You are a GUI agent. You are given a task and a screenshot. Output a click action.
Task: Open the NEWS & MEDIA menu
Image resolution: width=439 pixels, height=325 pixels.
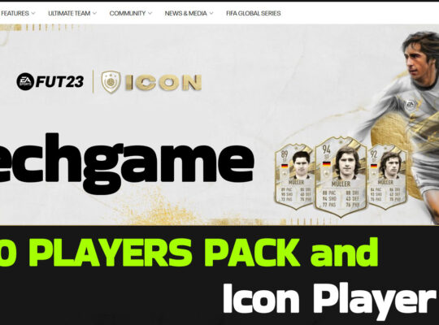(185, 13)
